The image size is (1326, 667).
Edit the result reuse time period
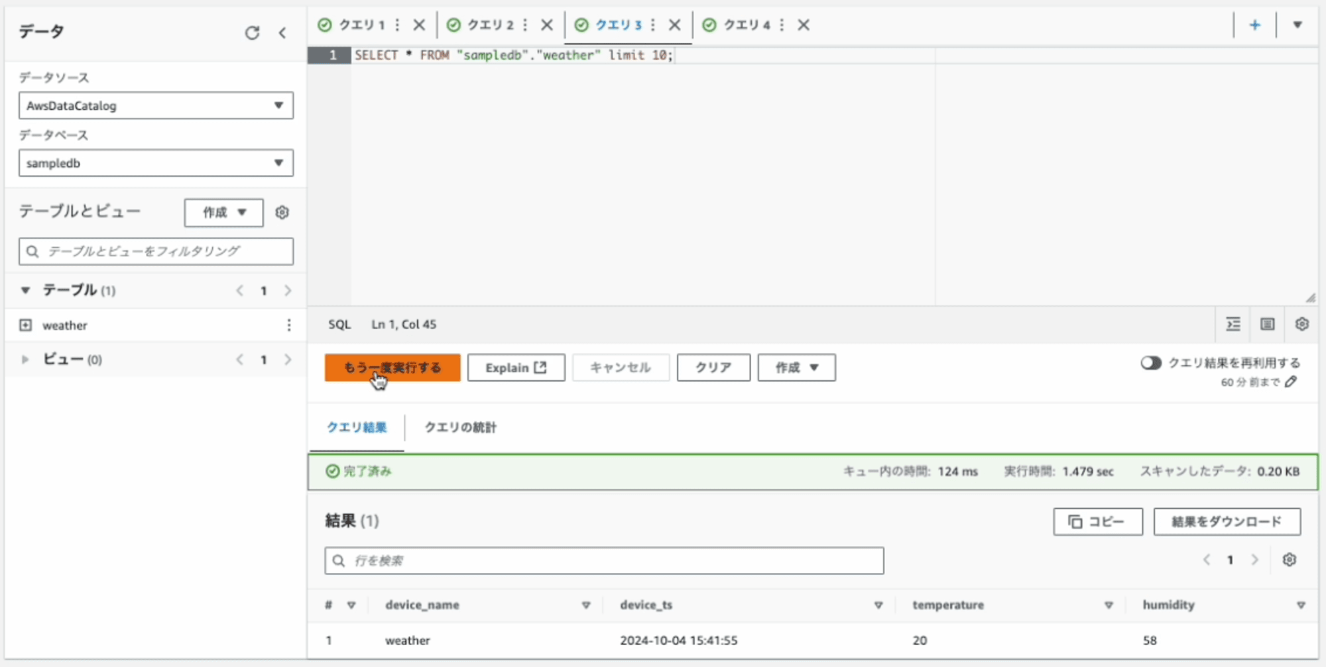(1291, 382)
